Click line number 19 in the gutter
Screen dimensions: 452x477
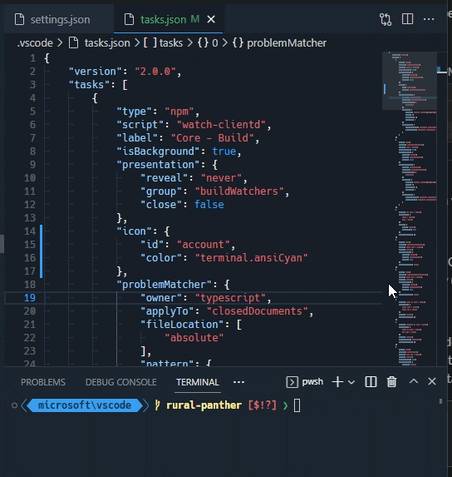(30, 297)
